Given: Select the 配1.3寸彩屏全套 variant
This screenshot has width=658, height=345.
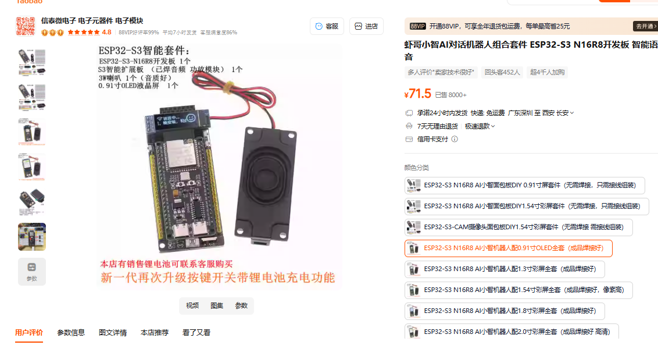Looking at the screenshot, I should click(x=505, y=269).
